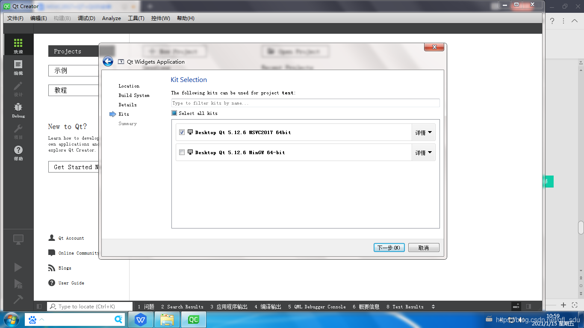Open the 编辑(E) menu

(38, 18)
